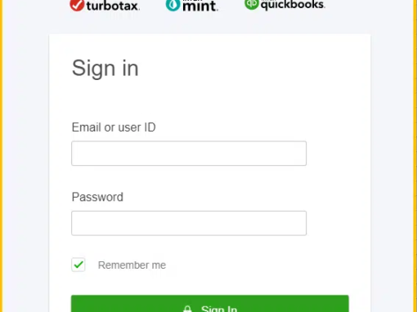Click the small intuit text above mint
The width and height of the screenshot is (417, 312).
click(x=192, y=1)
